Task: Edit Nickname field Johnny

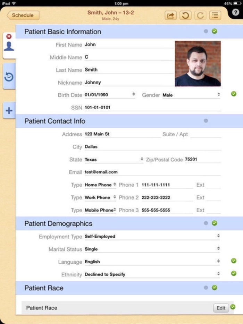Action: tap(129, 83)
